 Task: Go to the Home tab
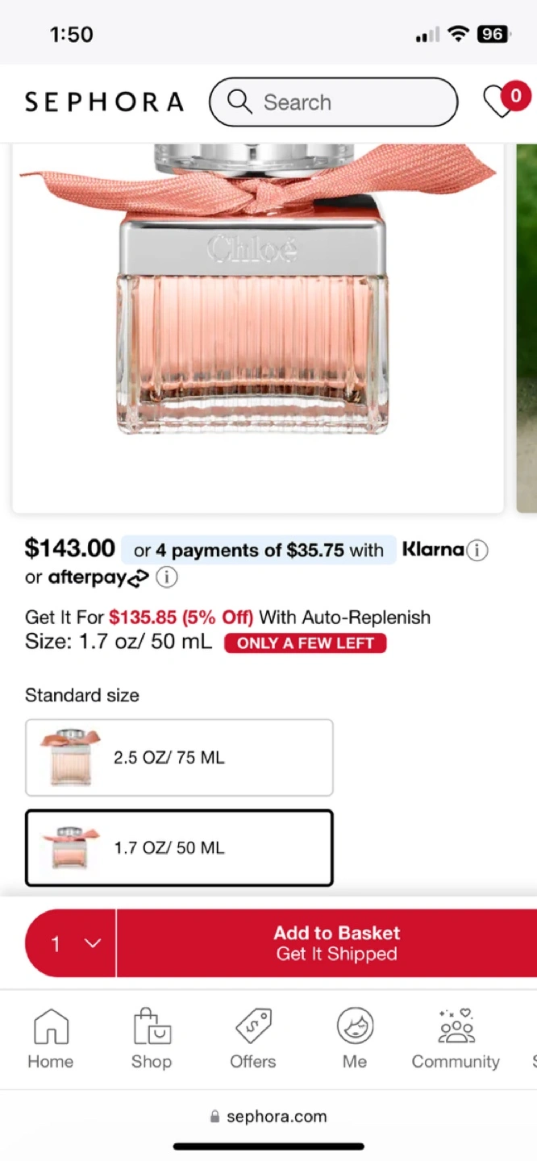coord(50,1038)
